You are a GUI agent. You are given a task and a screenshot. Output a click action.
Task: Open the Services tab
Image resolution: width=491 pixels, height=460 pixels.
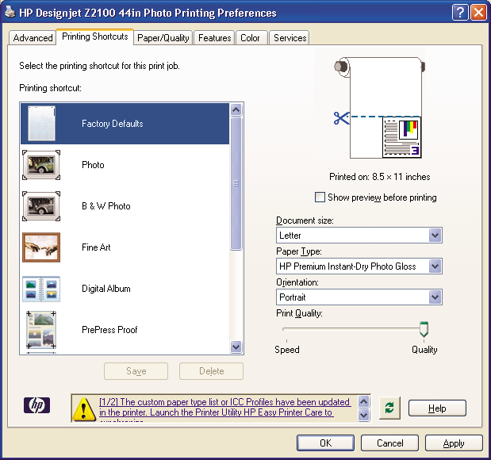point(290,38)
